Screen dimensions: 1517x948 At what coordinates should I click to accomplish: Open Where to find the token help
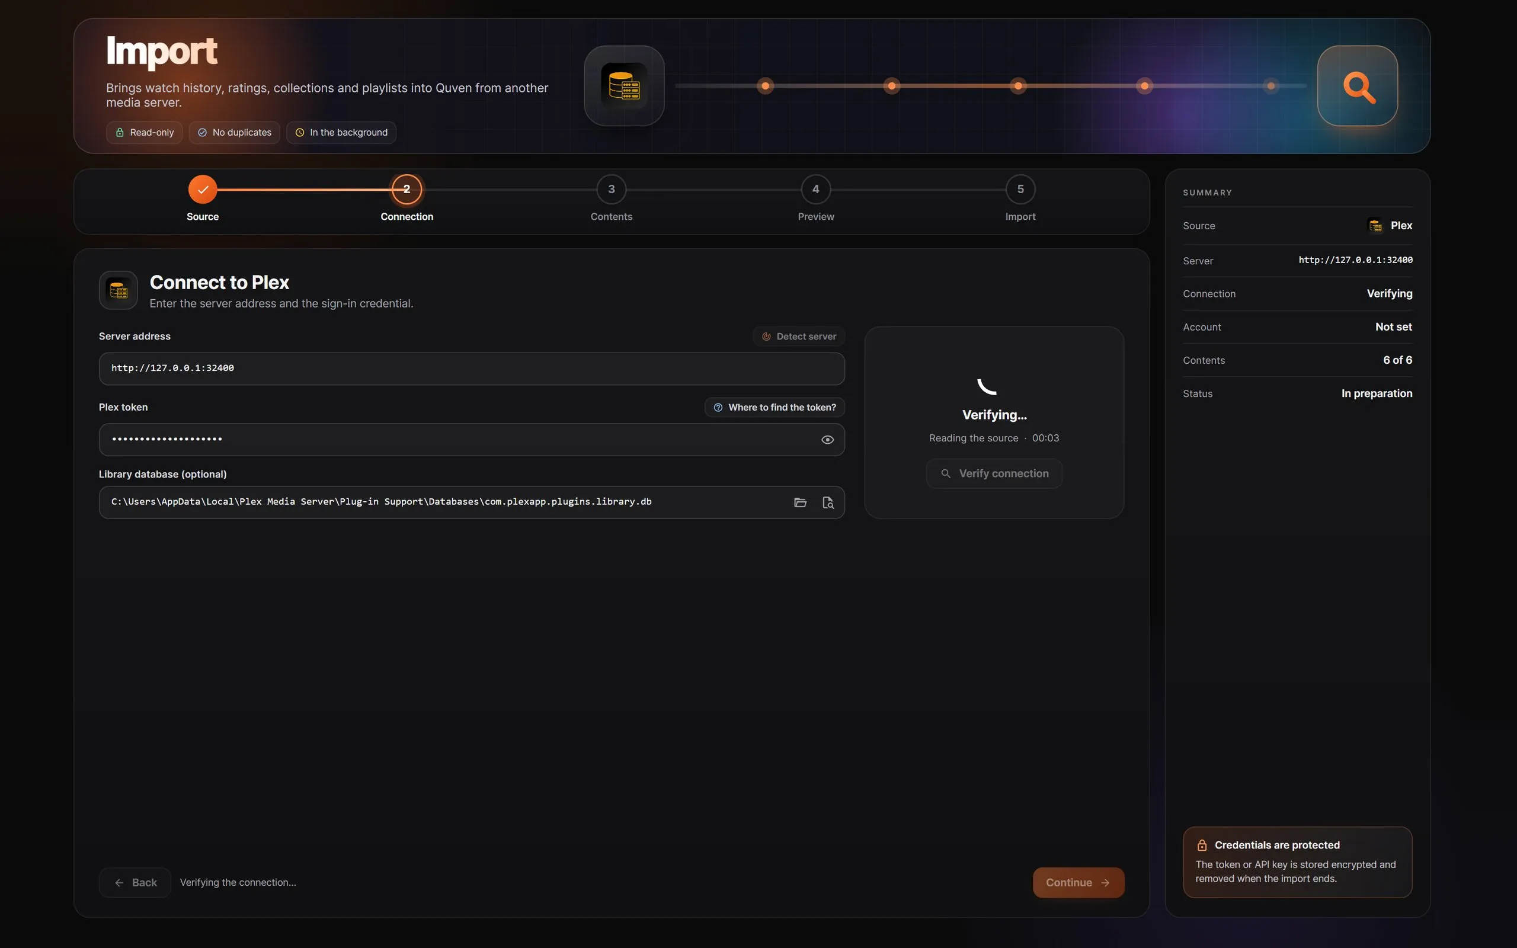775,408
